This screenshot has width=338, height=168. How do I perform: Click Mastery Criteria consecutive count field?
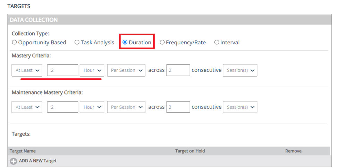(178, 70)
